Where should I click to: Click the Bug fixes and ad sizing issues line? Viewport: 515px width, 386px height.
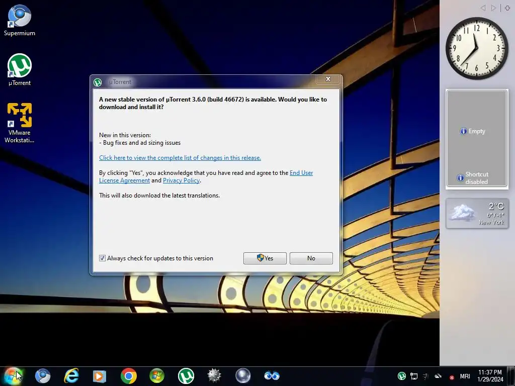click(x=140, y=143)
